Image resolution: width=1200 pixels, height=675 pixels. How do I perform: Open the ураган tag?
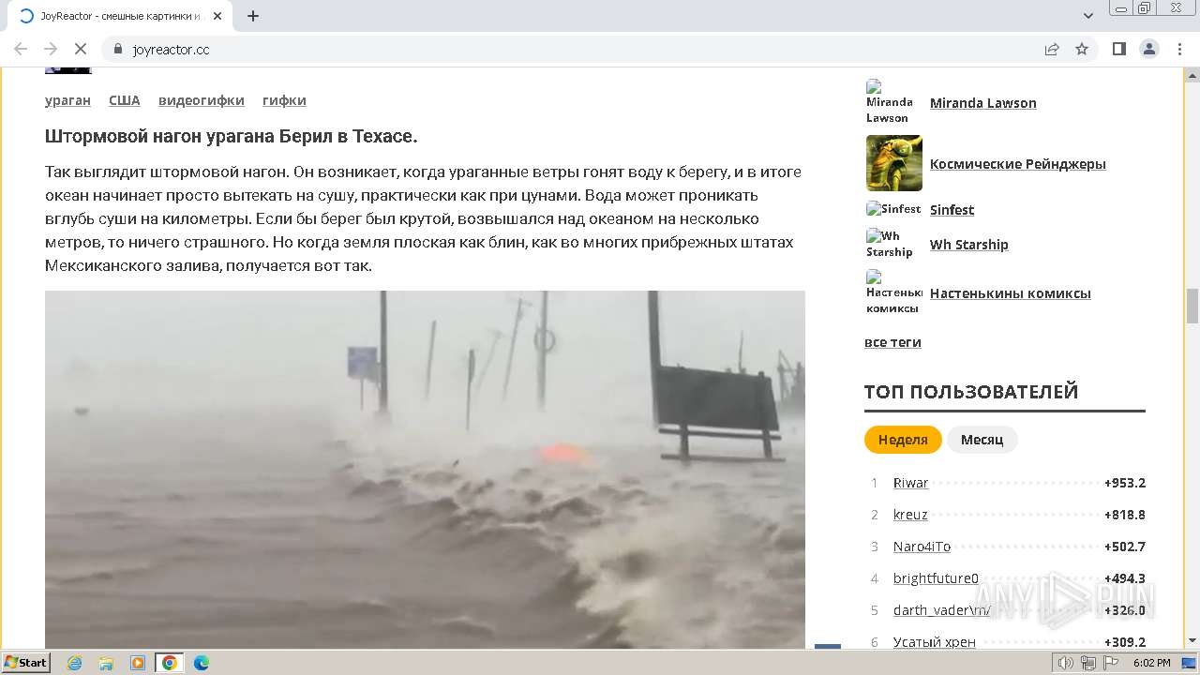(67, 100)
